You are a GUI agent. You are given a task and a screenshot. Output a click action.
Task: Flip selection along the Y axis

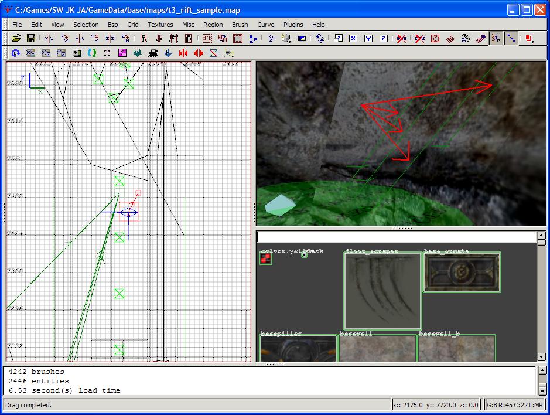point(80,38)
